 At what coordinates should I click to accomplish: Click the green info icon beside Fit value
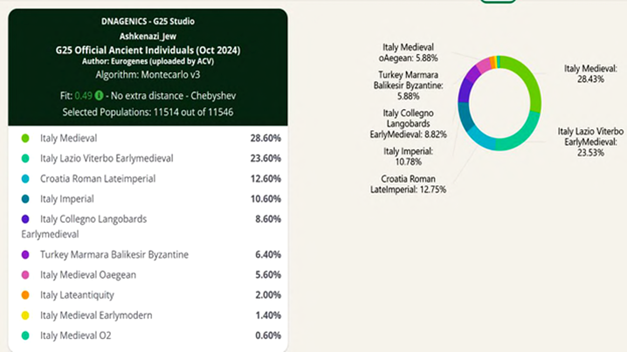pyautogui.click(x=99, y=95)
